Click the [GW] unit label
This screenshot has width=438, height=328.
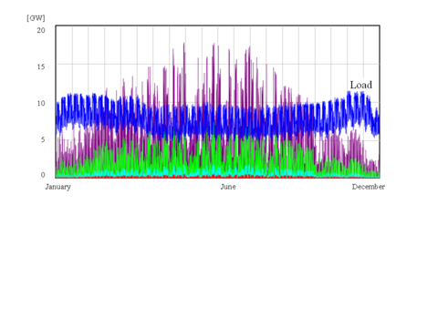[36, 18]
